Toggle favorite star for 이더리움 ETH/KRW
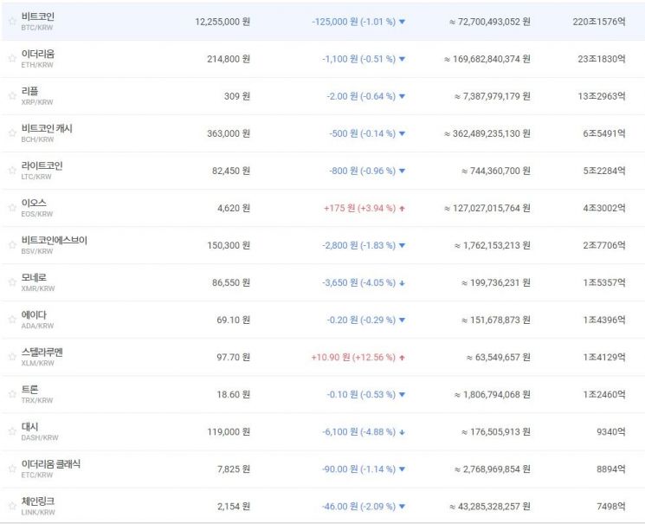645x524 pixels. point(12,58)
